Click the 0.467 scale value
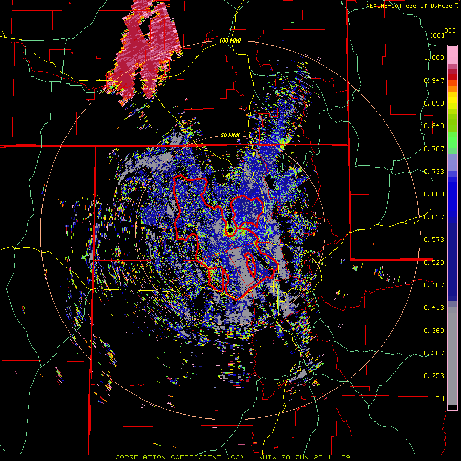 (x=434, y=285)
